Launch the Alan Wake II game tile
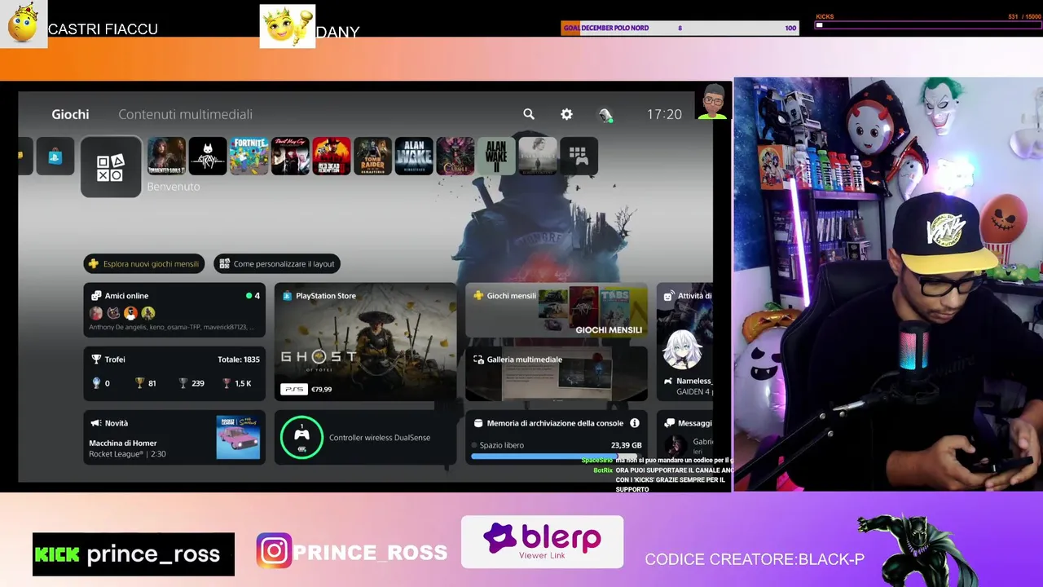The image size is (1043, 587). [x=496, y=157]
